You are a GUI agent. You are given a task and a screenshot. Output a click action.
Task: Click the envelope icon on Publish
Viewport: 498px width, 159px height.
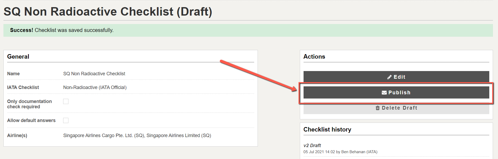point(384,93)
